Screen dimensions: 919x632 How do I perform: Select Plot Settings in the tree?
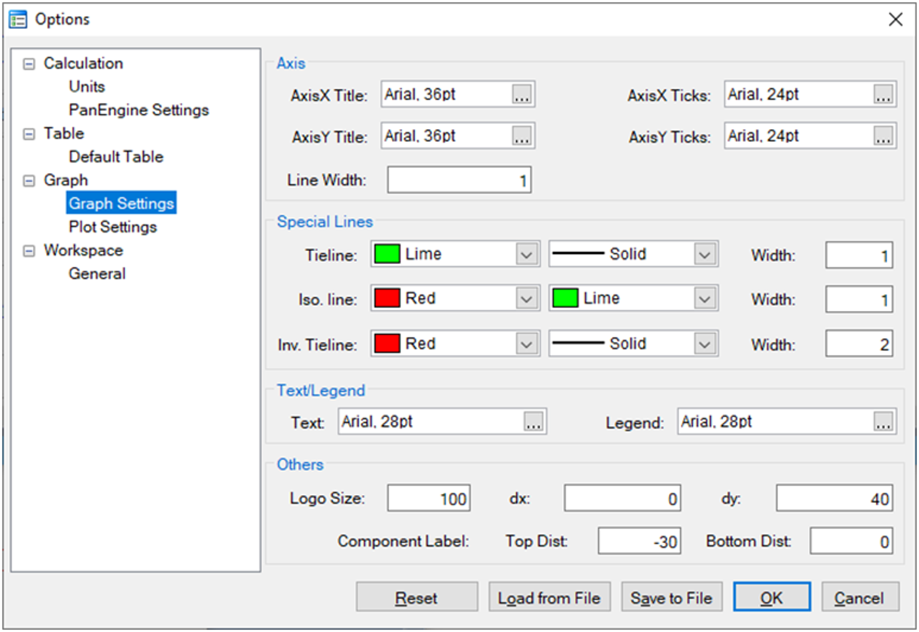pos(113,227)
